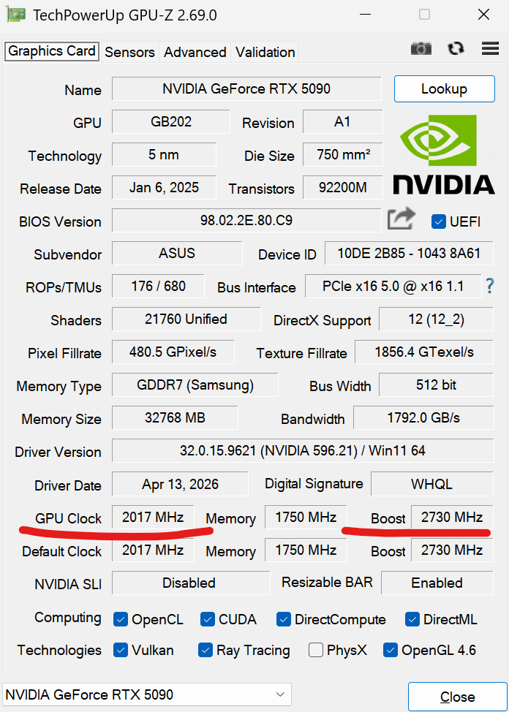Toggle the OpenCL checkbox
509x712 pixels.
[x=121, y=619]
